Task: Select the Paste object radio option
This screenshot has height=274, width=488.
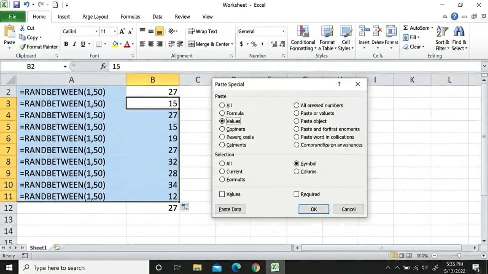Action: [x=296, y=121]
